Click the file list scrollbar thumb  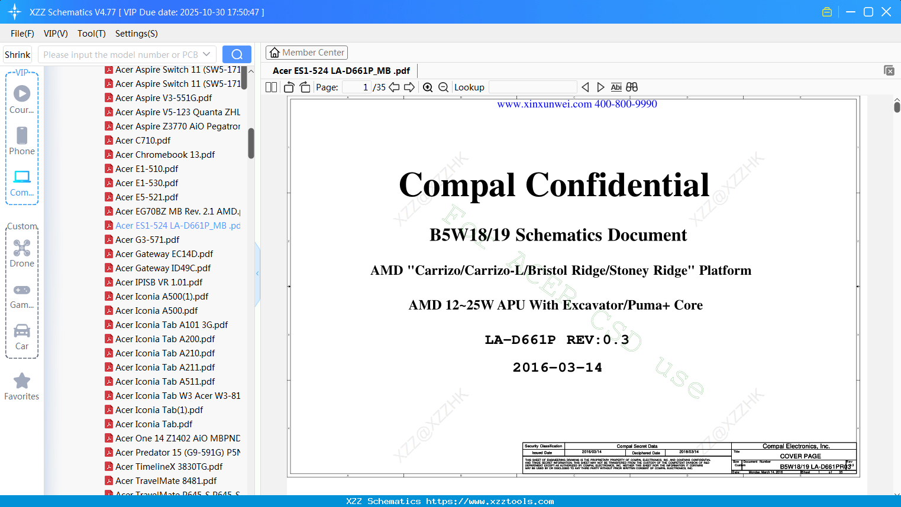(251, 143)
